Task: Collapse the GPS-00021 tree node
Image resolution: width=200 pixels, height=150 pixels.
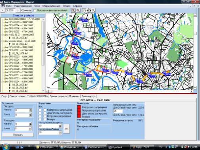Action: click(x=2, y=50)
